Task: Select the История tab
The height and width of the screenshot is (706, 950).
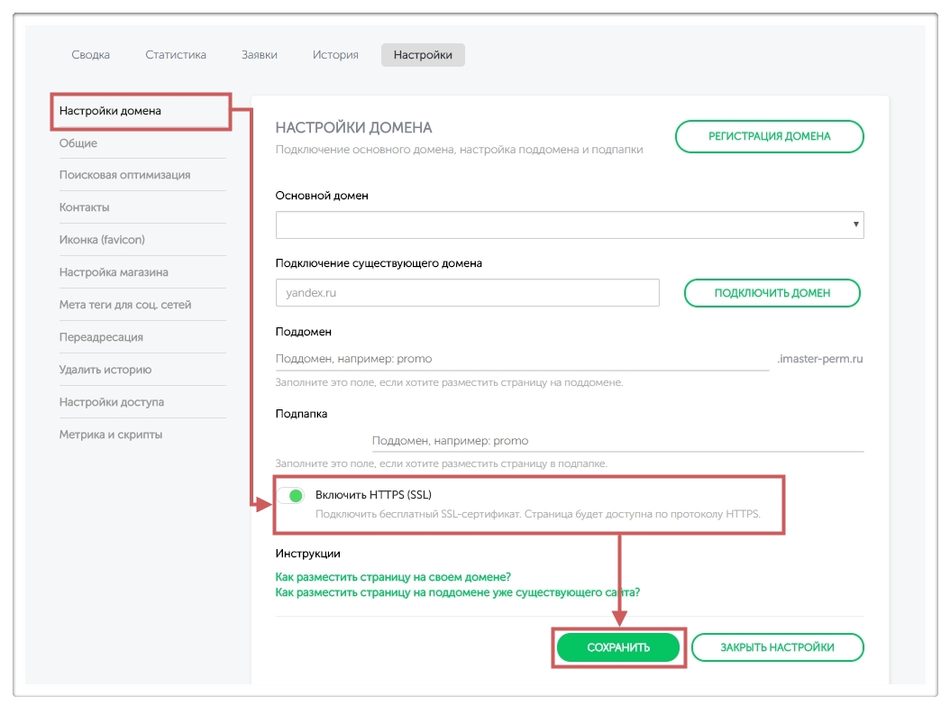Action: point(335,55)
